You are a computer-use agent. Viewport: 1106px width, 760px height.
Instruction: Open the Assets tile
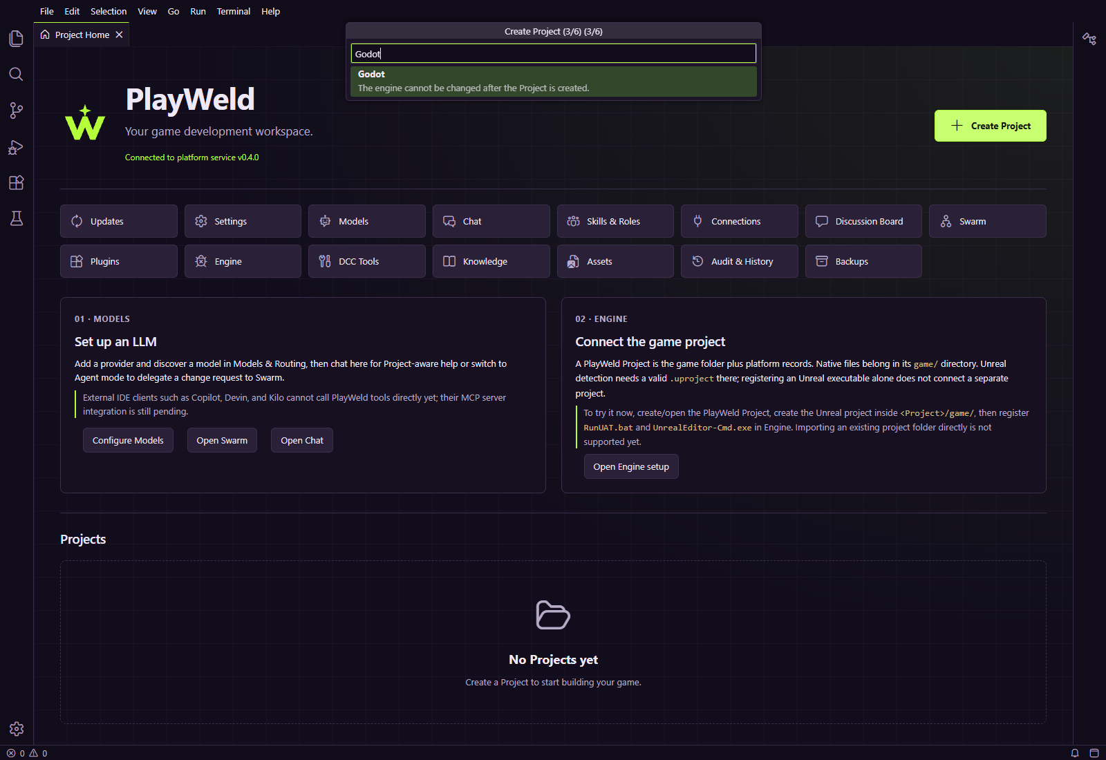pyautogui.click(x=615, y=261)
